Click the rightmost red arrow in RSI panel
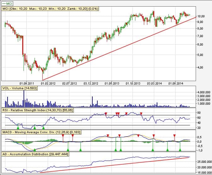The height and width of the screenshot is (175, 212). (141, 113)
